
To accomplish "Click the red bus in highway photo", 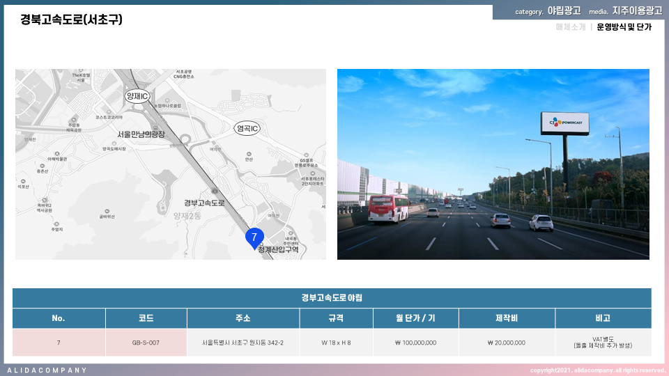I will [x=388, y=207].
